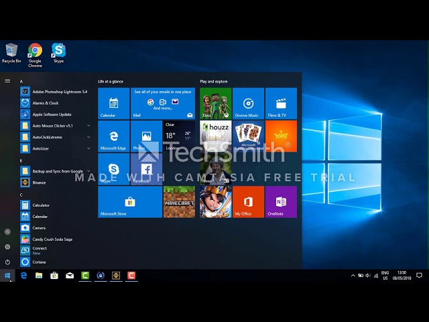Open the Facebook tile
This screenshot has height=322, width=429.
coord(146,169)
